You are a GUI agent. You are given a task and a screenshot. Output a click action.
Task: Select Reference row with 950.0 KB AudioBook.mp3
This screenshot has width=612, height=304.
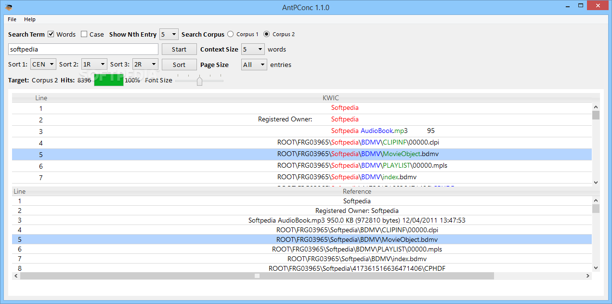302,220
